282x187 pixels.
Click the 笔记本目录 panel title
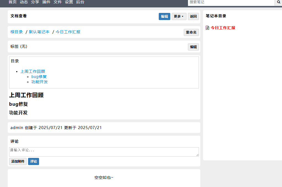click(216, 16)
